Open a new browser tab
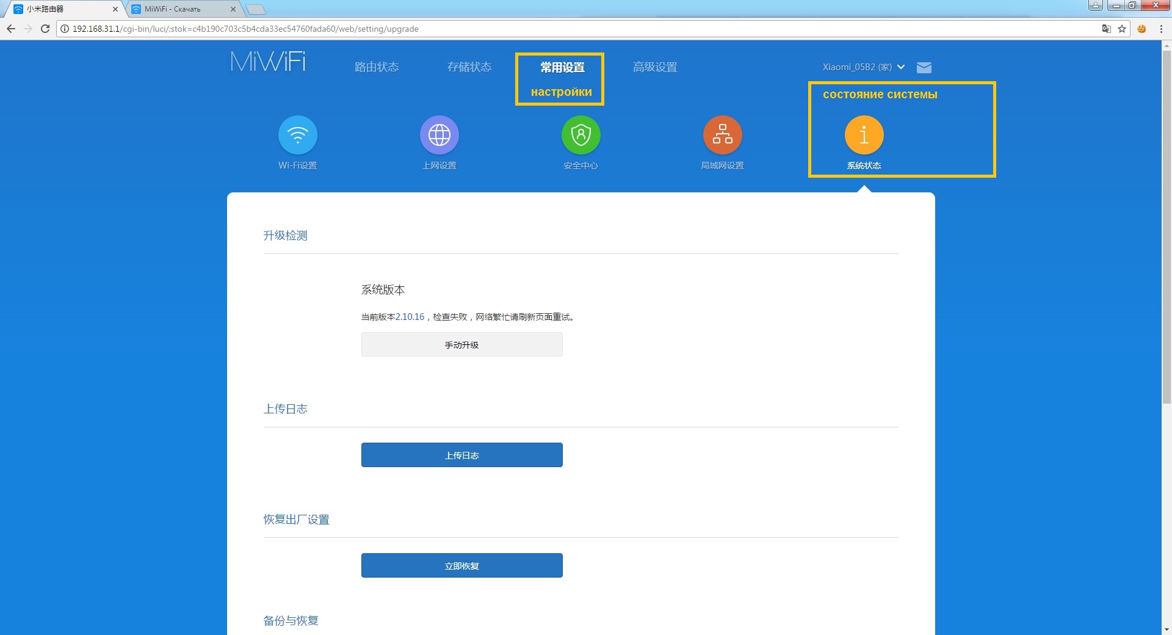 point(256,9)
